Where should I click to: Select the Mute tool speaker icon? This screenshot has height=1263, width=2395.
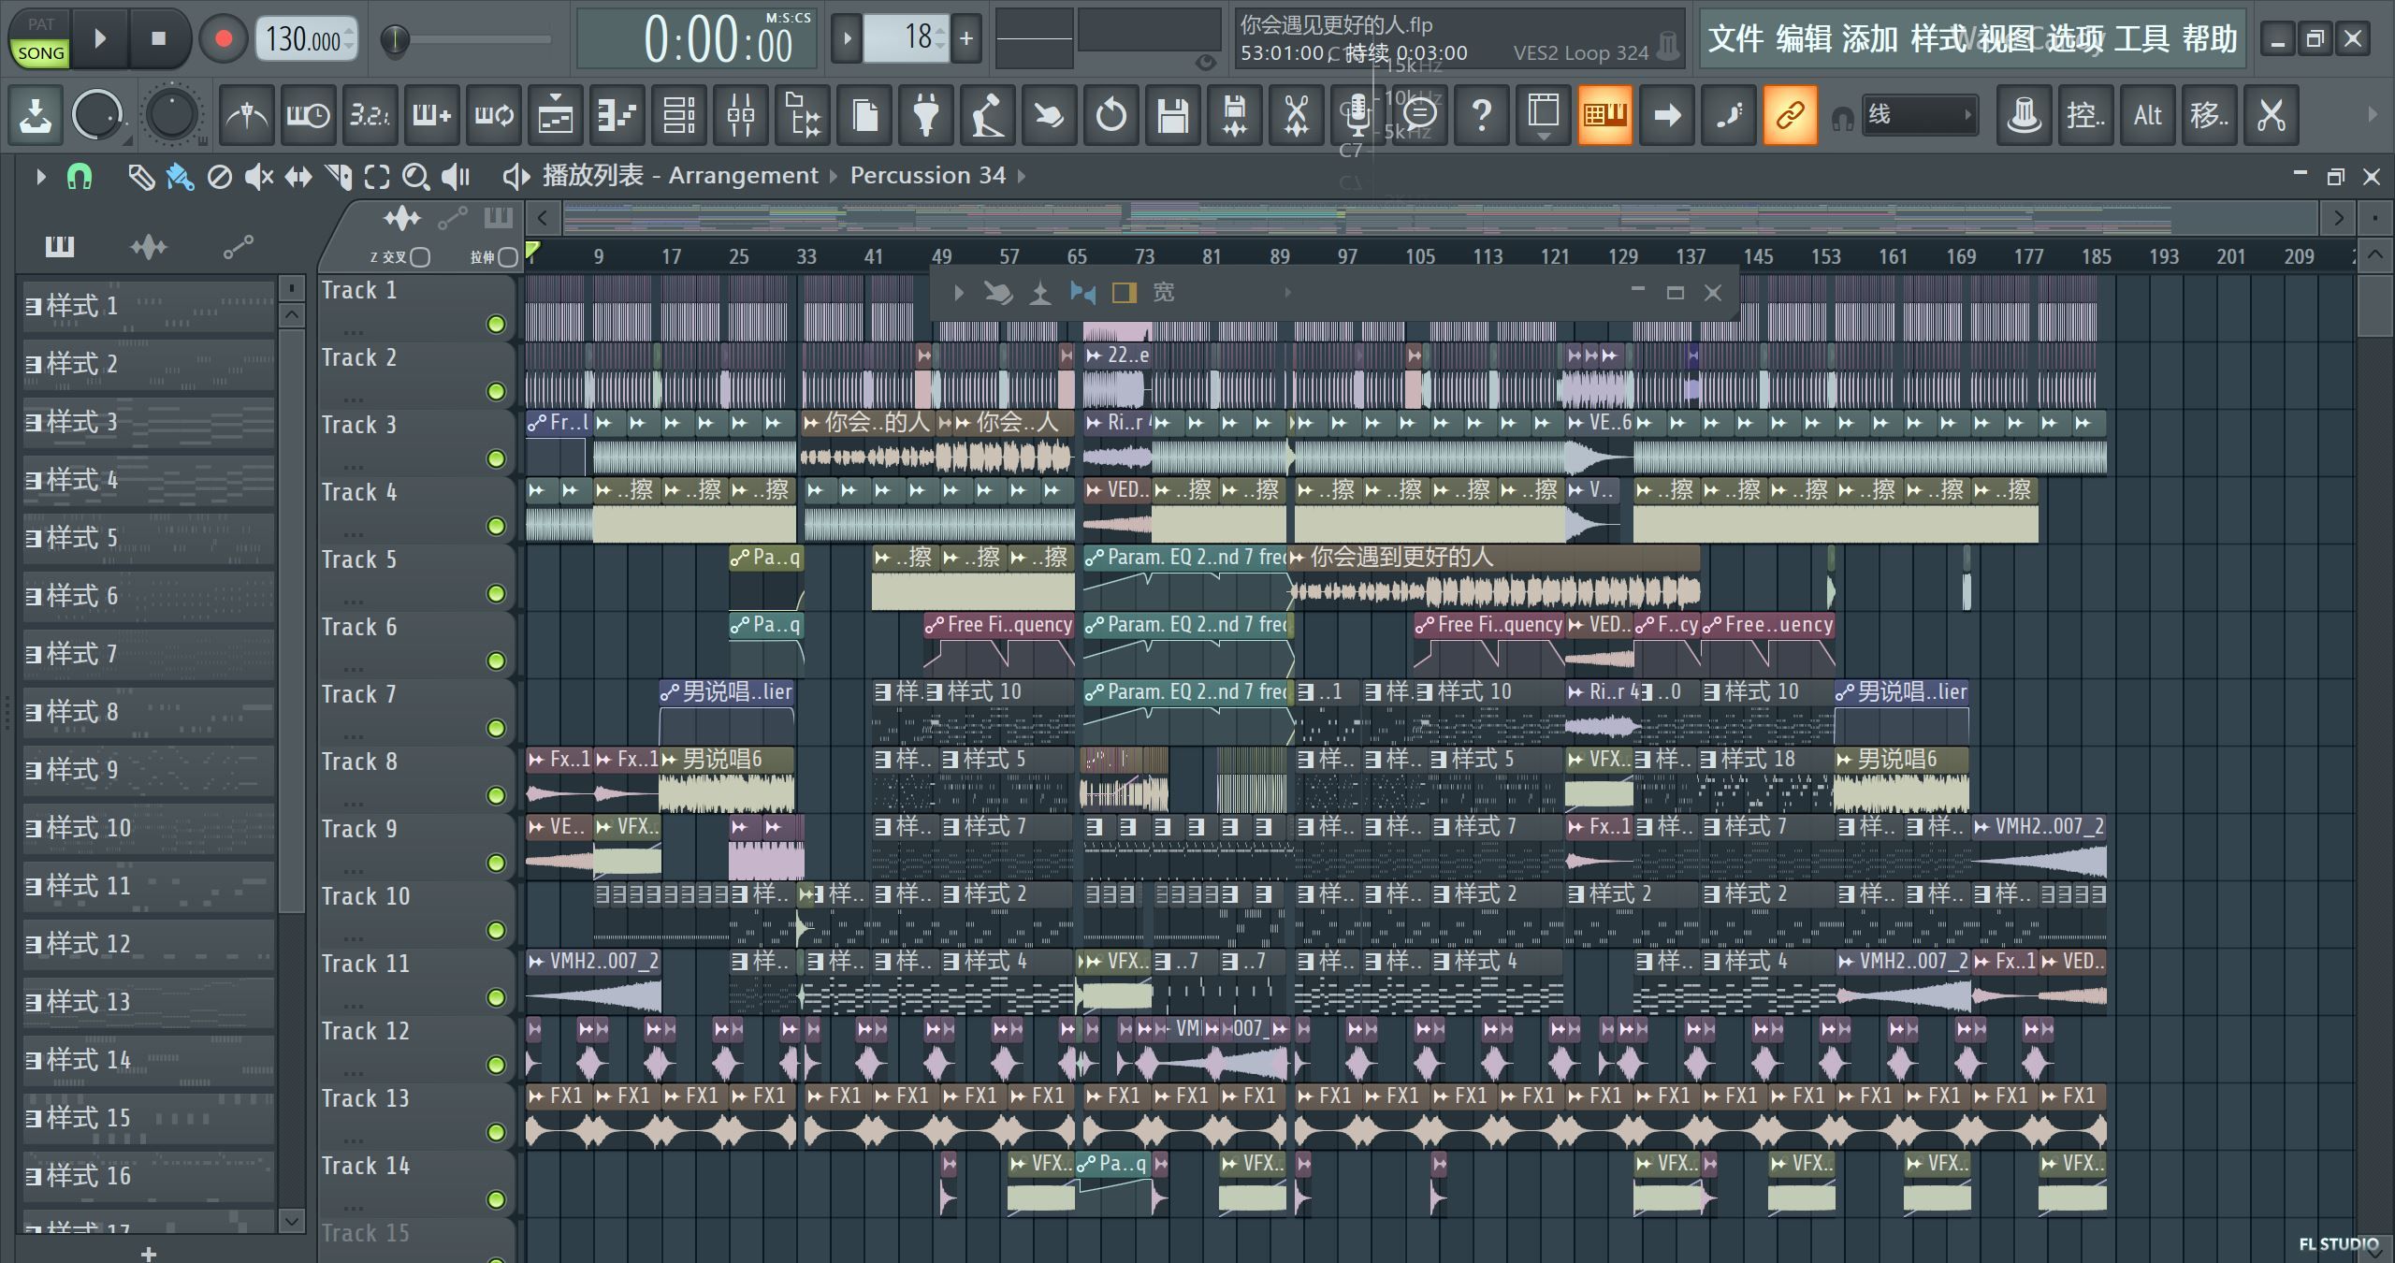coord(258,177)
